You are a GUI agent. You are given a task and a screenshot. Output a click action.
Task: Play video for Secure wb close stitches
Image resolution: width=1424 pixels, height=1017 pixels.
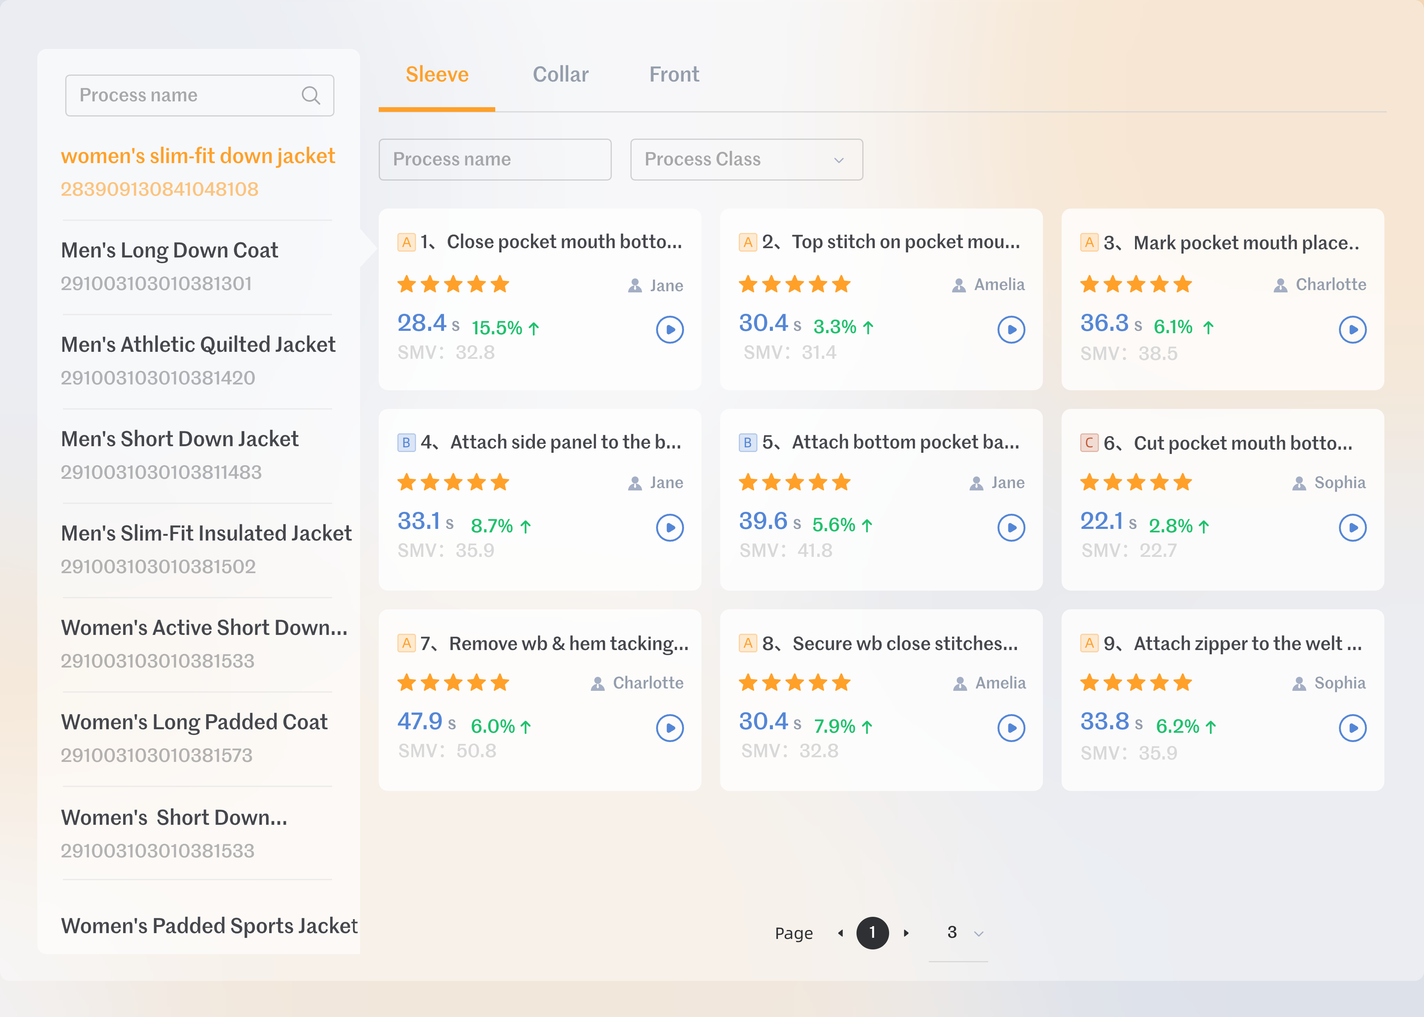1011,728
